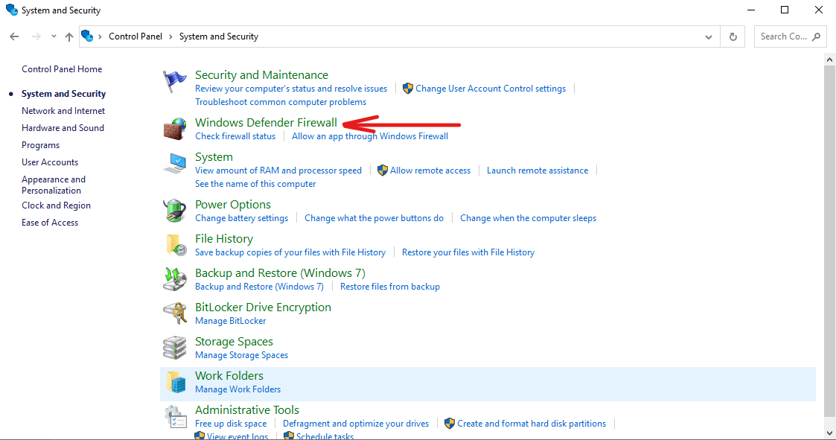Image resolution: width=836 pixels, height=440 pixels.
Task: Click Allow an app through Windows Firewall
Action: click(x=370, y=136)
